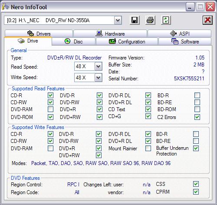Toggle Mount Rainier checkbox
Image resolution: width=217 pixels, height=205 pixels.
148,148
